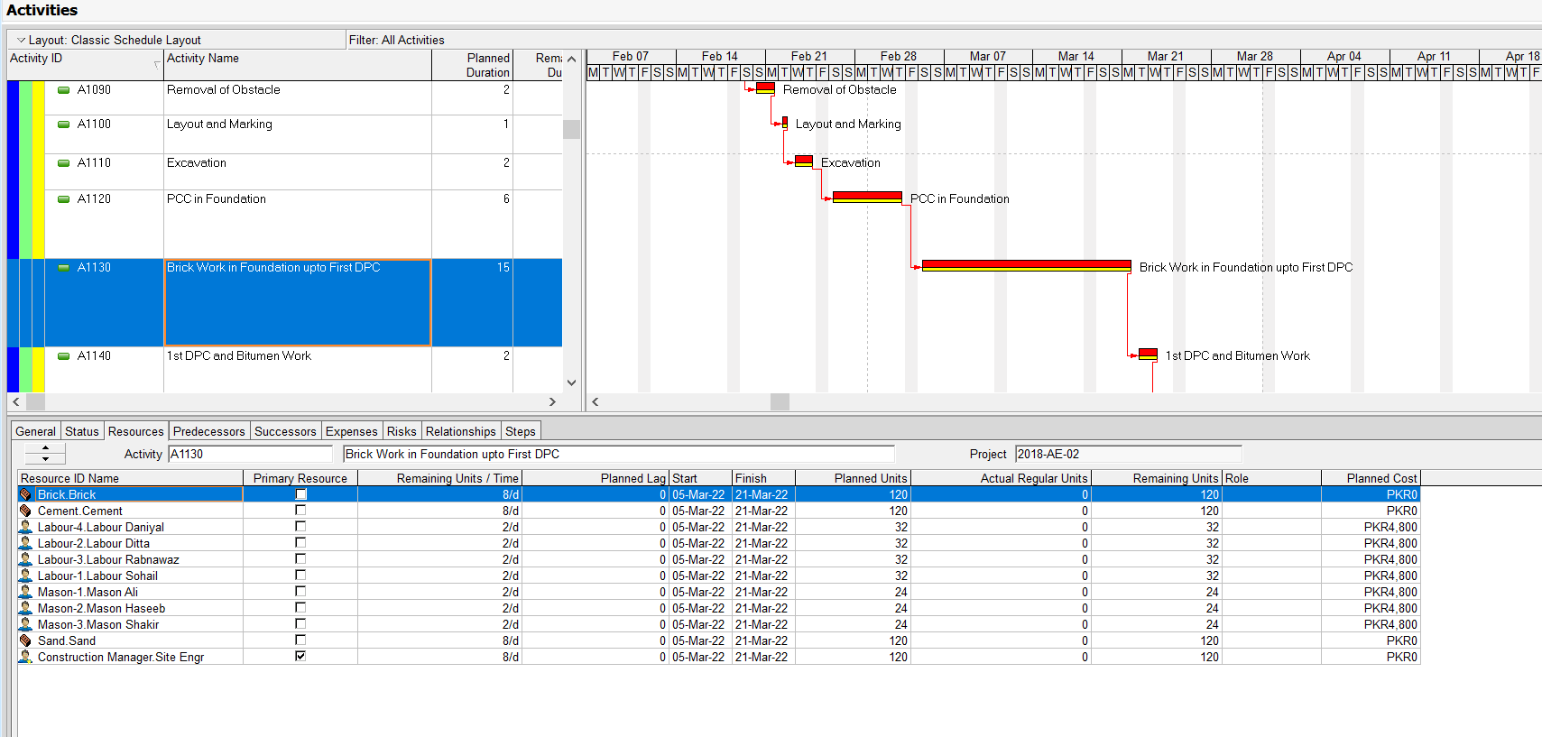Click the Mason Haseeb resource person icon
Screen dimensions: 1542x737
[25, 608]
